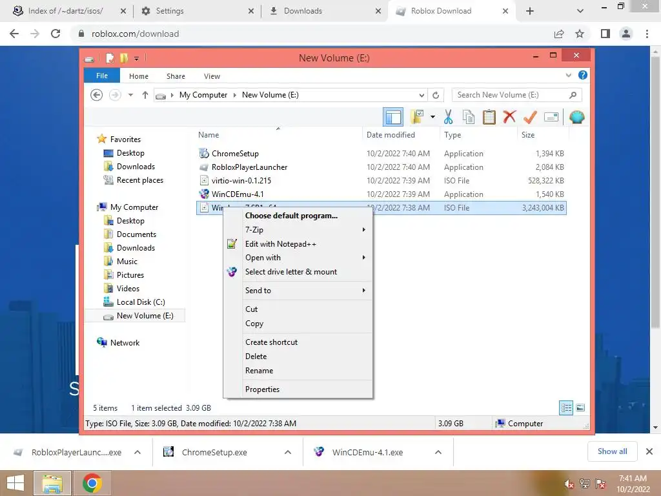661x496 pixels.
Task: Open the Open with submenu
Action: click(298, 258)
